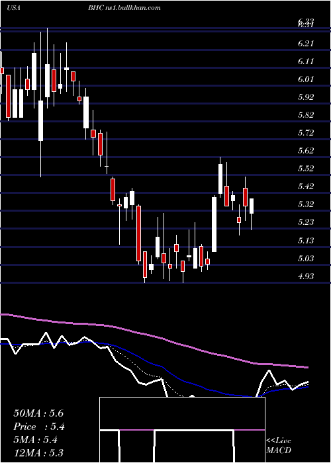
Task: Click the pink 50MA line
Action: (x=154, y=336)
